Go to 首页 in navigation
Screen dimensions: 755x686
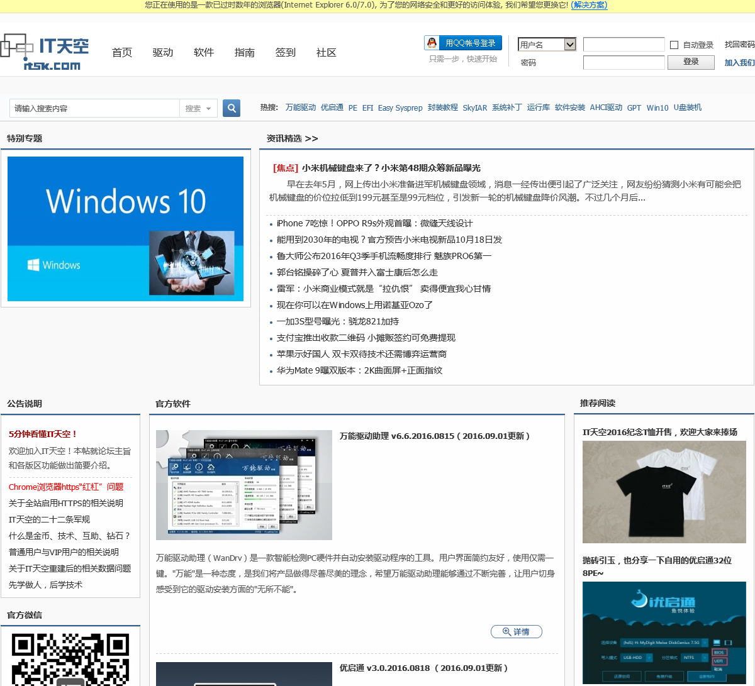122,53
